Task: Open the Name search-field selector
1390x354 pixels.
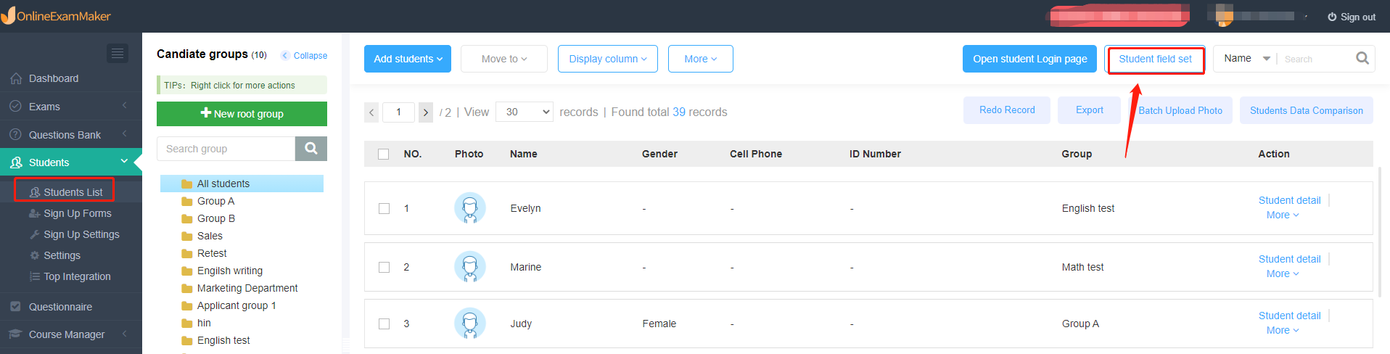Action: (x=1246, y=59)
